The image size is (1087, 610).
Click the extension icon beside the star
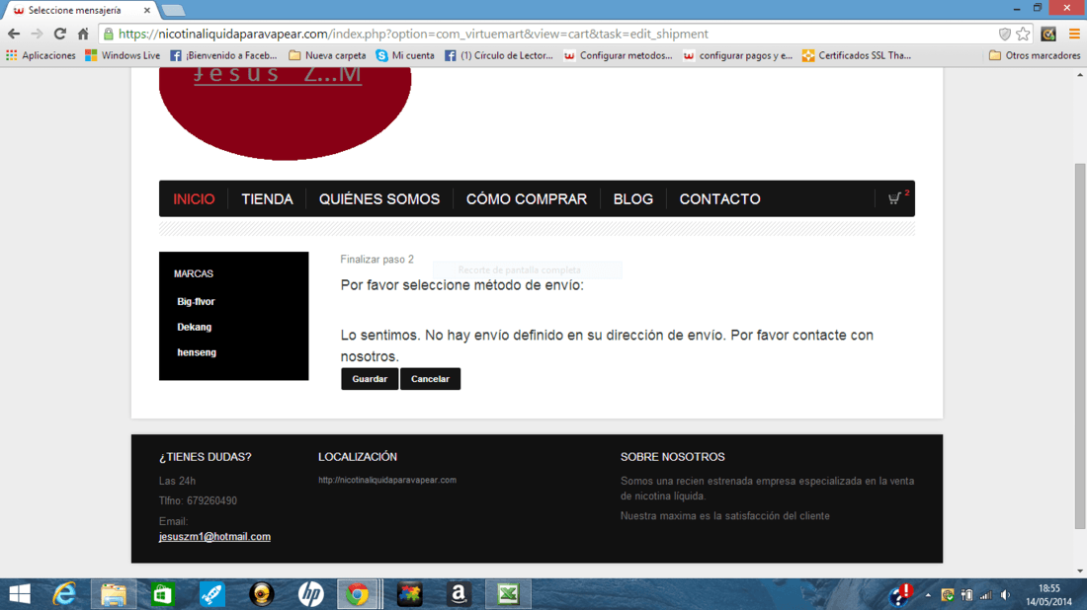[x=1048, y=34]
